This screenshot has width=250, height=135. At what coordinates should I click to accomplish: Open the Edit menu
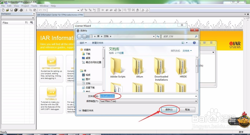pyautogui.click(x=9, y=6)
